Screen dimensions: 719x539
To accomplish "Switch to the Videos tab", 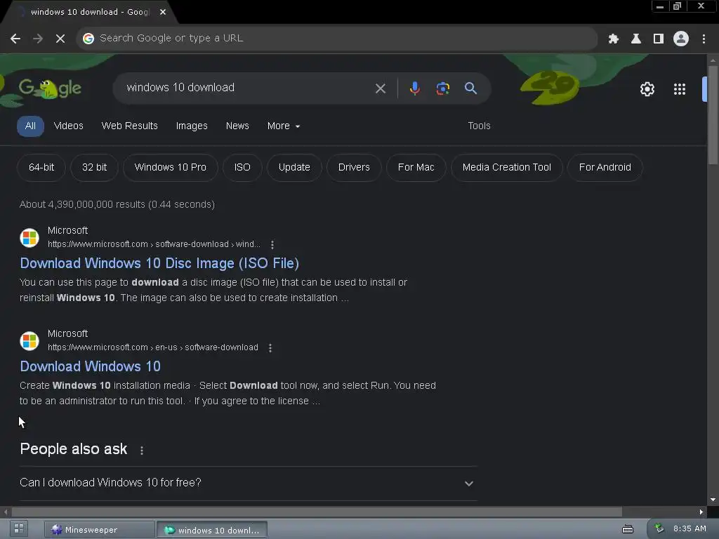I will coord(68,126).
